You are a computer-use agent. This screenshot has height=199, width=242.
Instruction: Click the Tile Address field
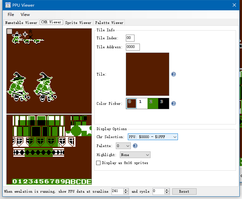(133, 47)
